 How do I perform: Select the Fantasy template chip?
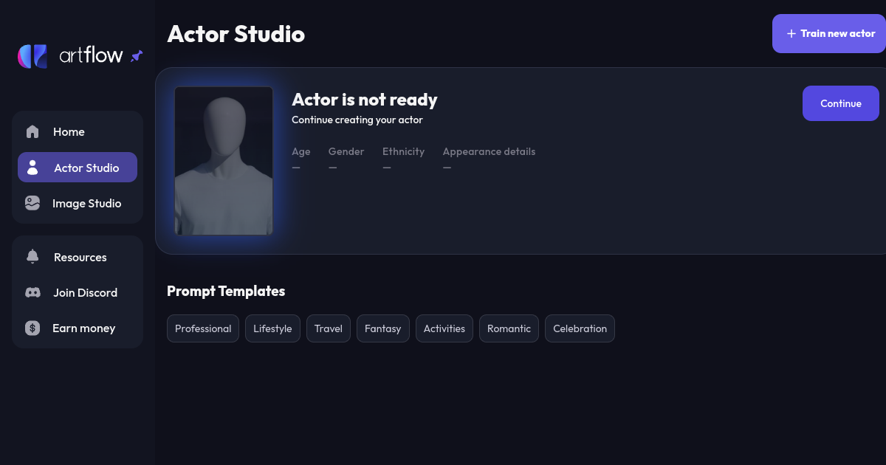(382, 328)
